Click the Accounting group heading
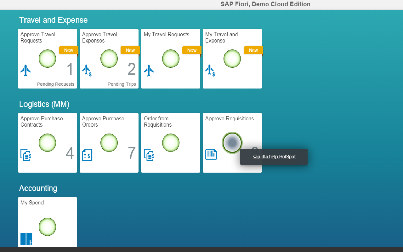The width and height of the screenshot is (403, 252). 38,188
